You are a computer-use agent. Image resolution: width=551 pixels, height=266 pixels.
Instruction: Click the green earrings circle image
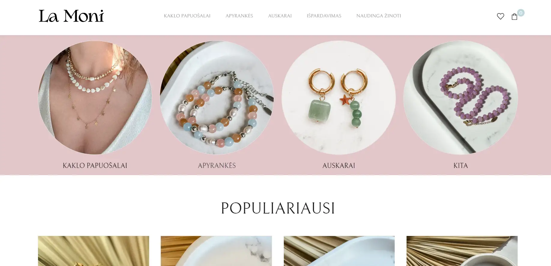pos(339,97)
